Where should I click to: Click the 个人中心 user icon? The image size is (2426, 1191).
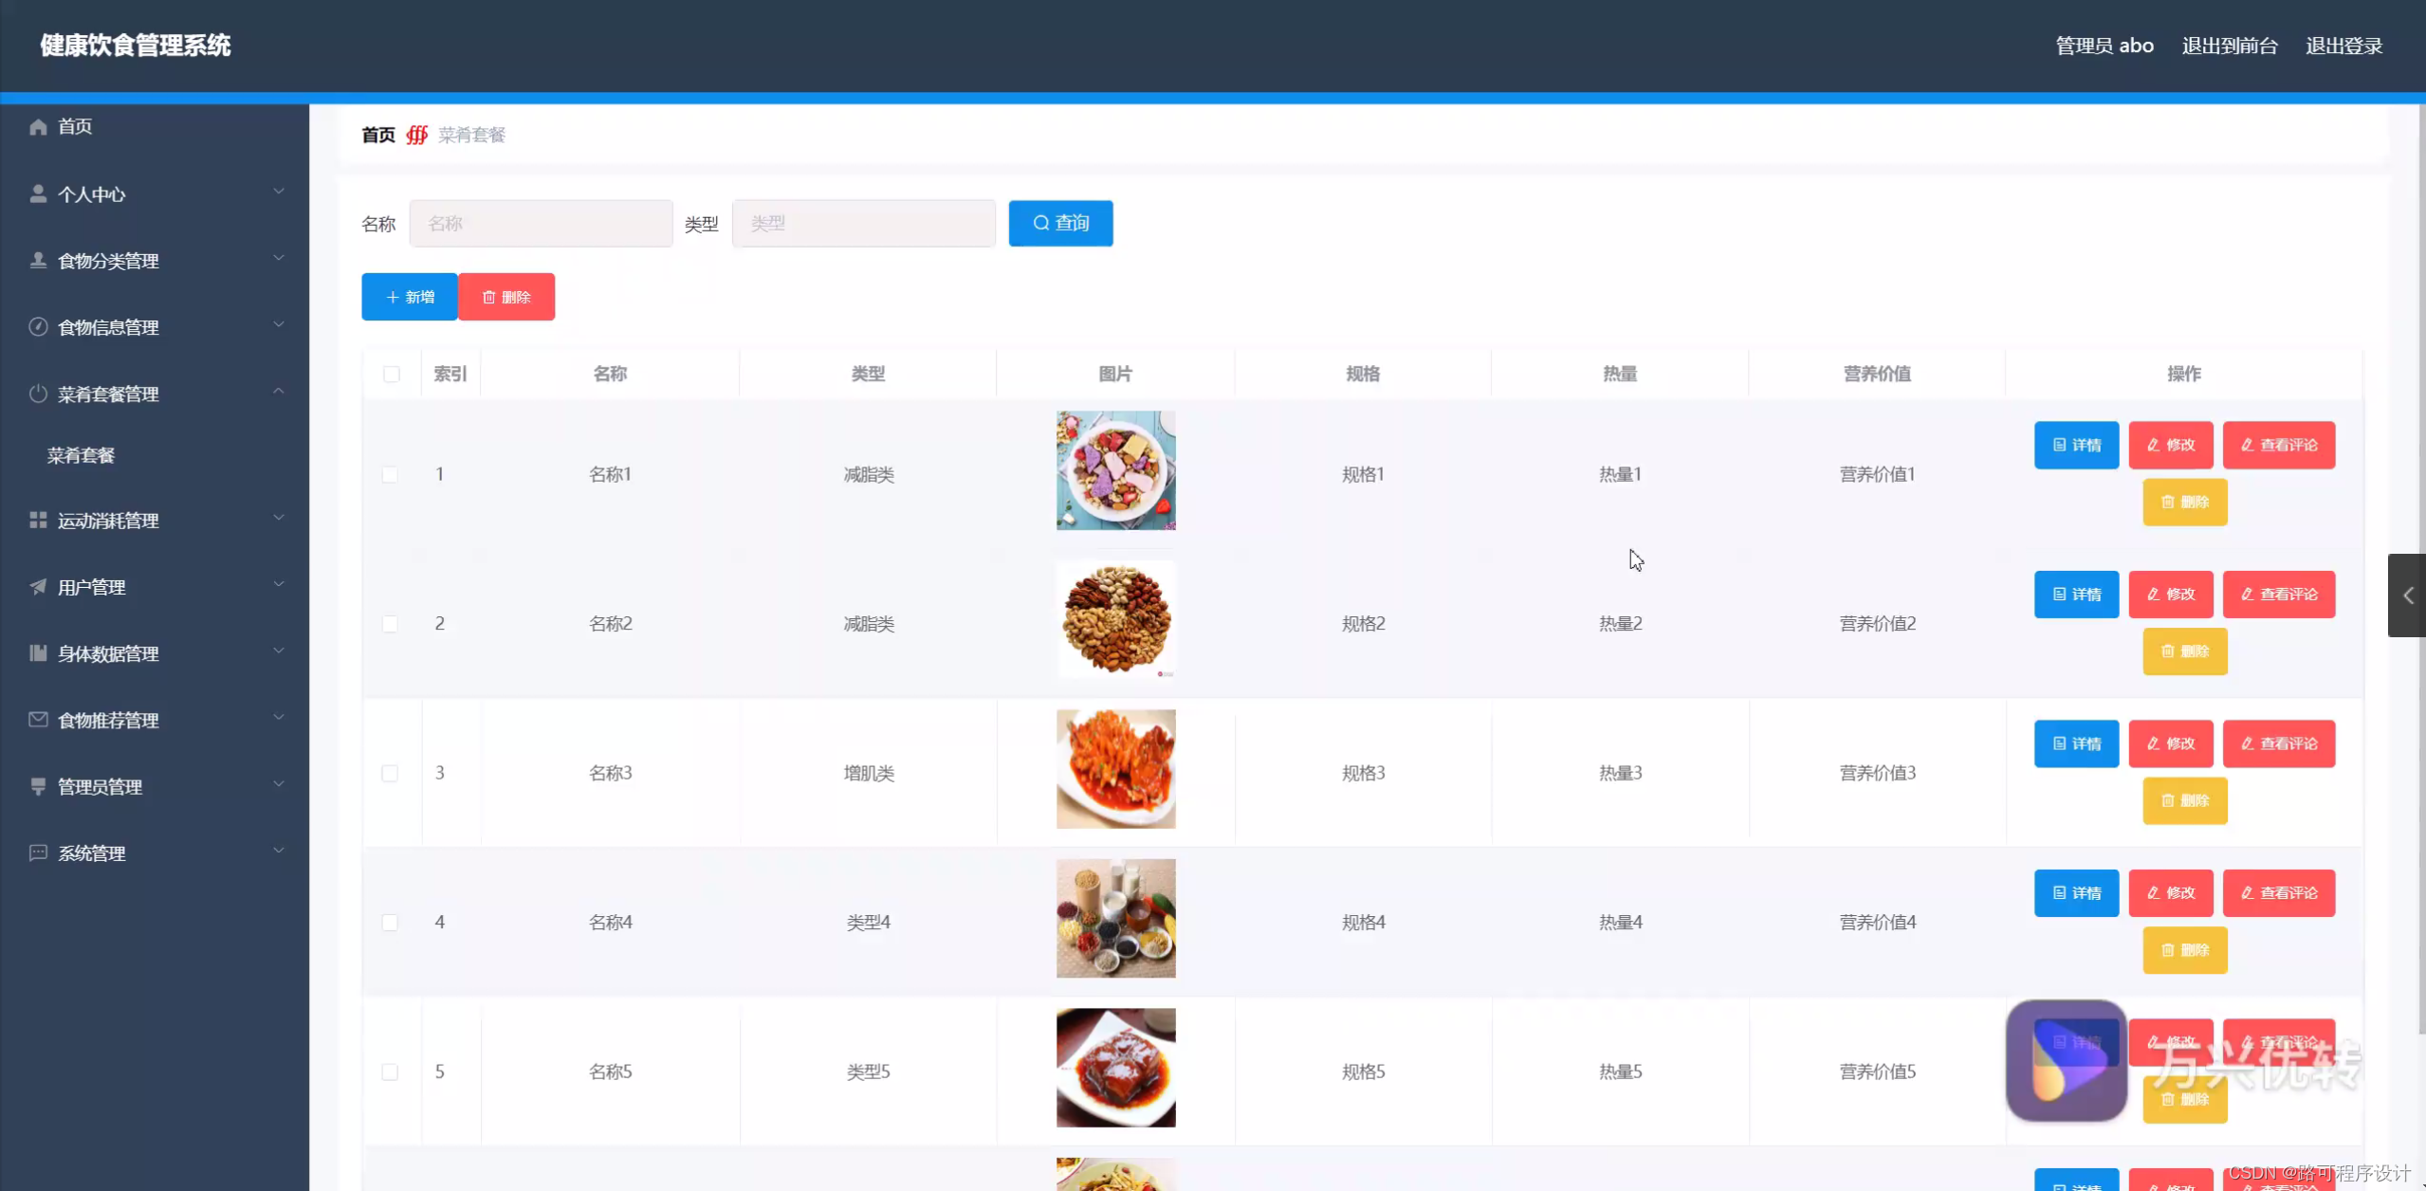(38, 193)
